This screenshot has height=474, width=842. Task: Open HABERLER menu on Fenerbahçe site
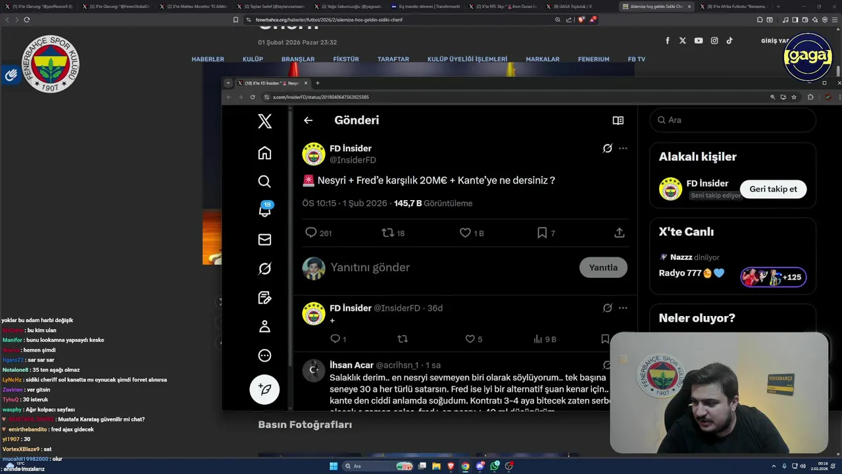(x=208, y=59)
